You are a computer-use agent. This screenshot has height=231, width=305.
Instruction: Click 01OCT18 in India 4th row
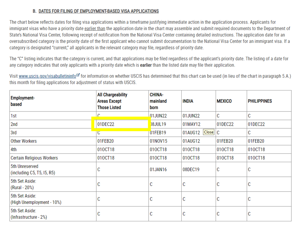(x=191, y=150)
